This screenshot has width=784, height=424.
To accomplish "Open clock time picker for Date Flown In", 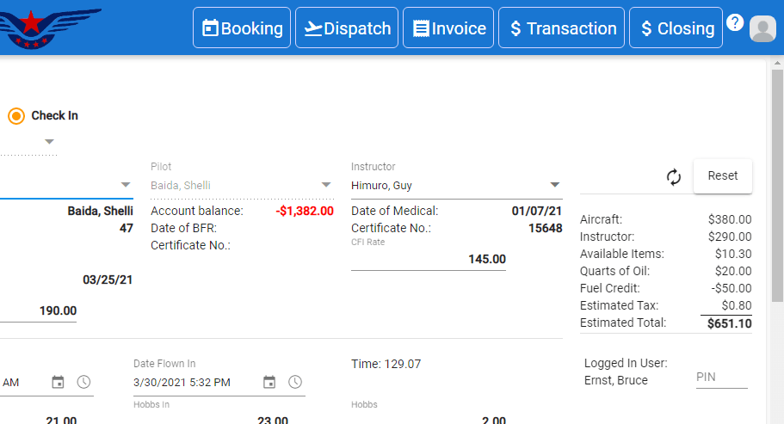I will tap(295, 382).
